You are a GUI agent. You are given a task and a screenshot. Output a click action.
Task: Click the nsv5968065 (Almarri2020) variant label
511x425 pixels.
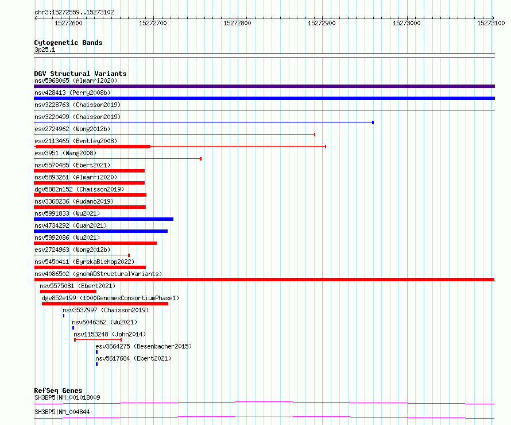pos(76,81)
